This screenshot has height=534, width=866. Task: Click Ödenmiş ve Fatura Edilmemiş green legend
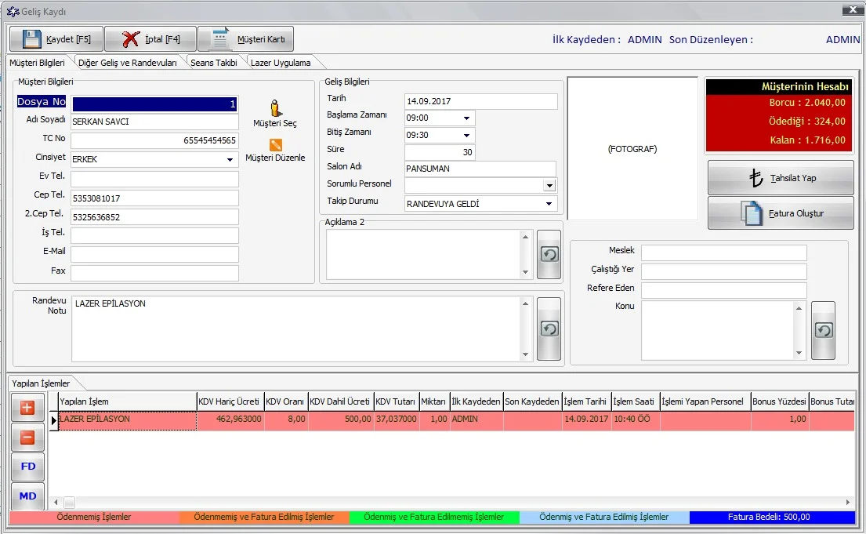(434, 517)
